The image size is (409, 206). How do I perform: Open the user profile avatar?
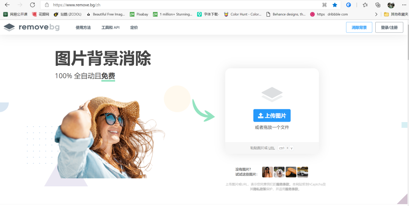click(x=391, y=5)
